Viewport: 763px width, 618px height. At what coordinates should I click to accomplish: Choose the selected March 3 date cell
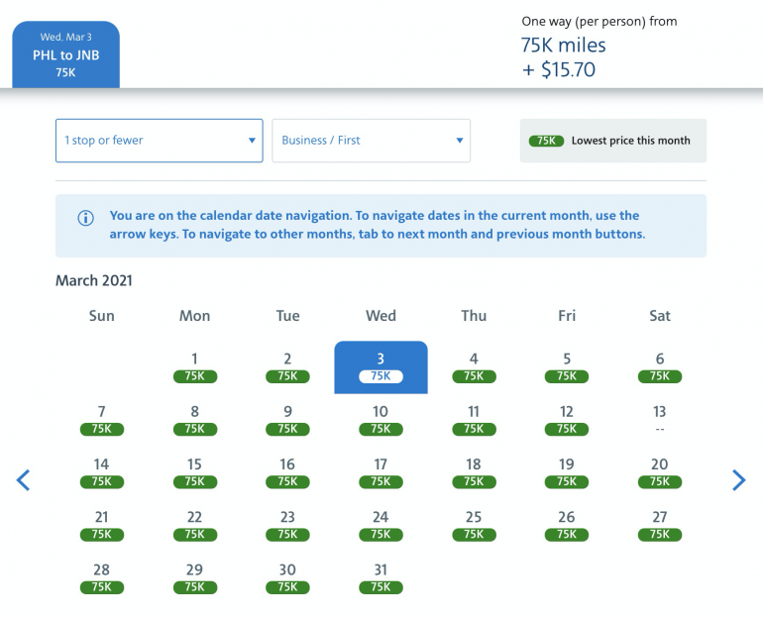click(x=381, y=366)
